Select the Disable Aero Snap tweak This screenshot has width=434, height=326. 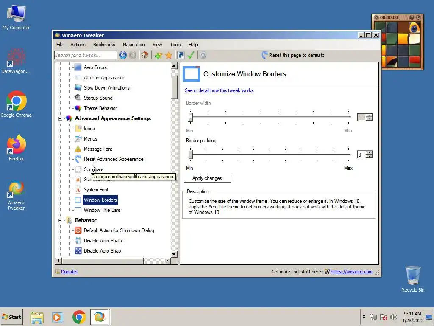(103, 251)
